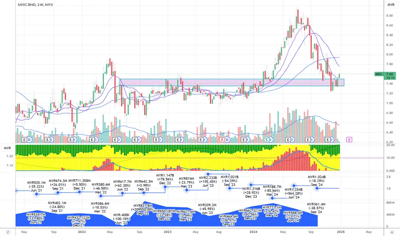Click the MYR617.7M Jun '22 data label
The height and width of the screenshot is (236, 400).
click(122, 185)
